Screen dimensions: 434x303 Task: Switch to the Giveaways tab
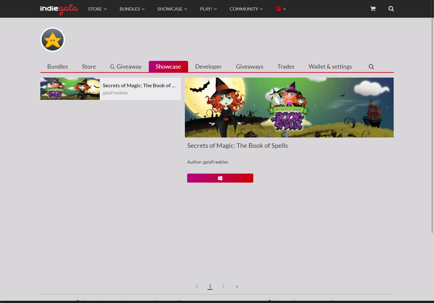[250, 67]
